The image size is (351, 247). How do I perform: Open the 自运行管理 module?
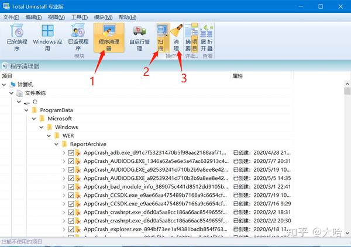tap(139, 37)
